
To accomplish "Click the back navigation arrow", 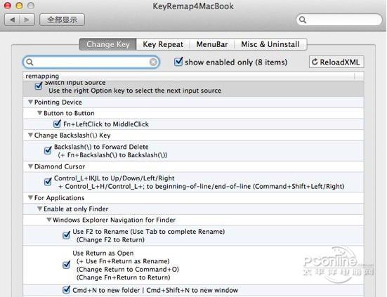I will 12,20.
